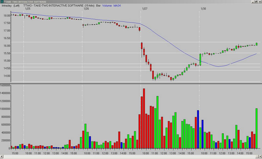Click the 1200000 volume axis label
Image resolution: width=262 pixels, height=159 pixels.
(5, 101)
